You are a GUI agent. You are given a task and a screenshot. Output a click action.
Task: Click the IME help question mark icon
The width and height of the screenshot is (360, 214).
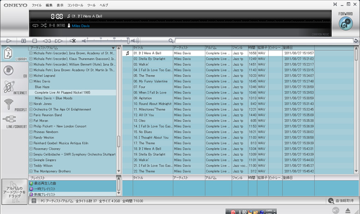[x=262, y=212]
